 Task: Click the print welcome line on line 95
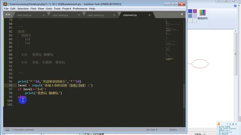(x=49, y=81)
